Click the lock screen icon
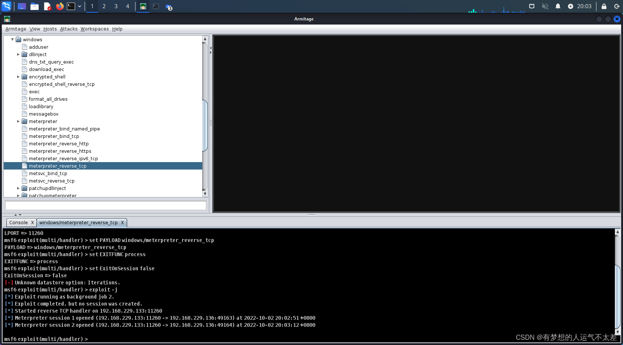 604,6
